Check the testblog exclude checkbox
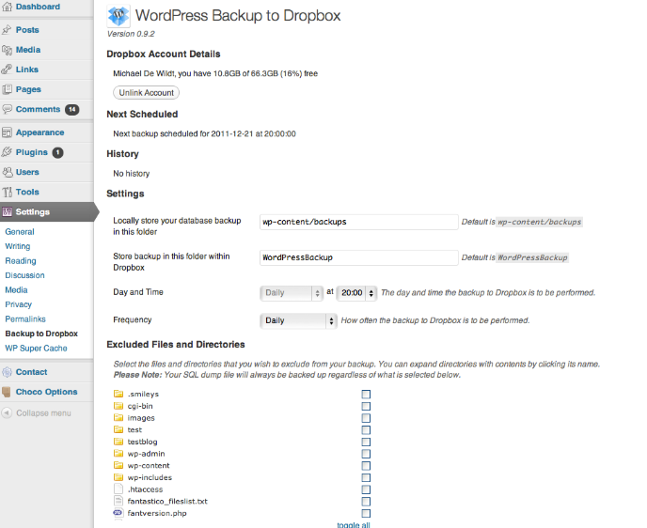This screenshot has height=528, width=647. 366,443
